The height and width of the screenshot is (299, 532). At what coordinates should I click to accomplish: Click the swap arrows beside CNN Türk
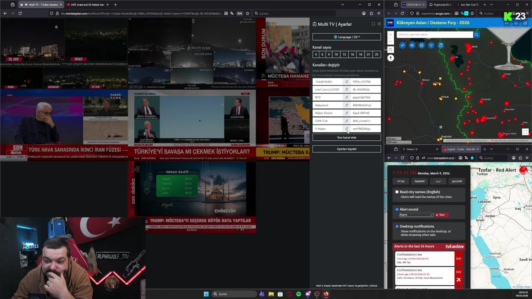pyautogui.click(x=347, y=121)
